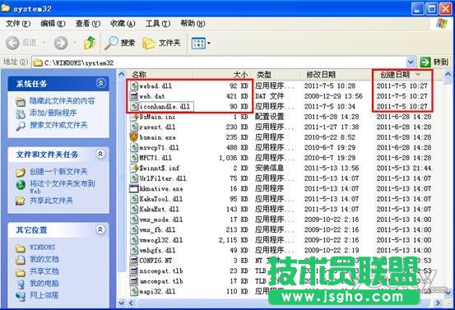Open the 工具(T) menu
Screen dimensions: 455x310
(x=158, y=24)
